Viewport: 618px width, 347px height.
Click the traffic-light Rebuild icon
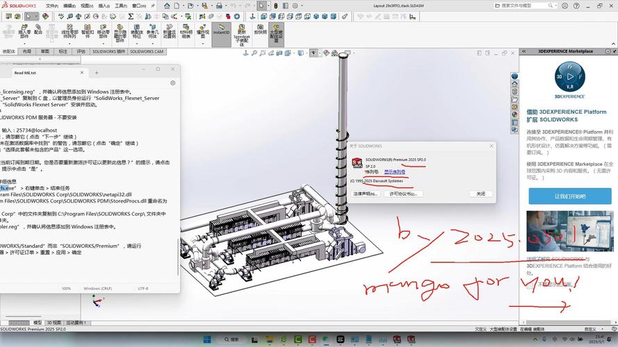[x=276, y=6]
